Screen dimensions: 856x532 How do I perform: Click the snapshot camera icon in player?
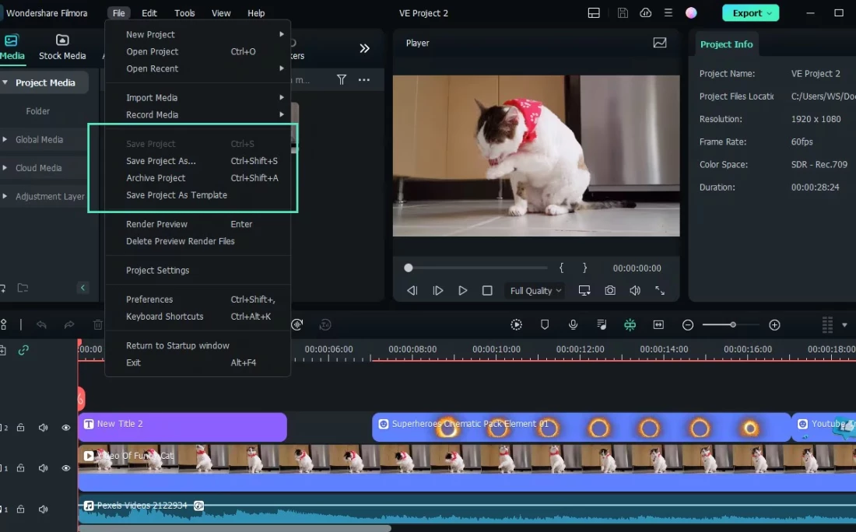click(x=610, y=290)
